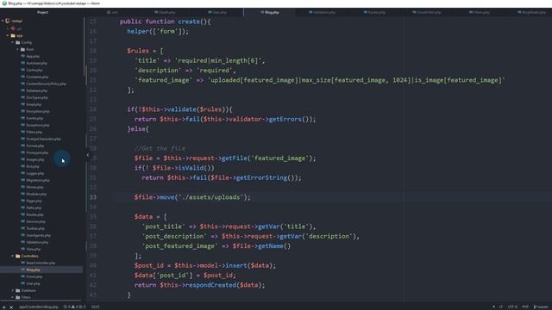Open Cache.php from the project tree
The image size is (552, 310).
pos(34,70)
